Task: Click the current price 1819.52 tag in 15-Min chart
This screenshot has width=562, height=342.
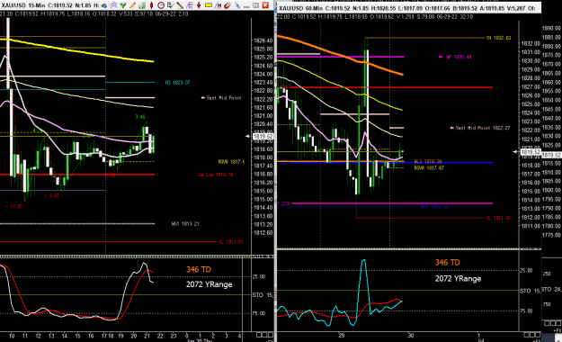Action: tap(263, 137)
